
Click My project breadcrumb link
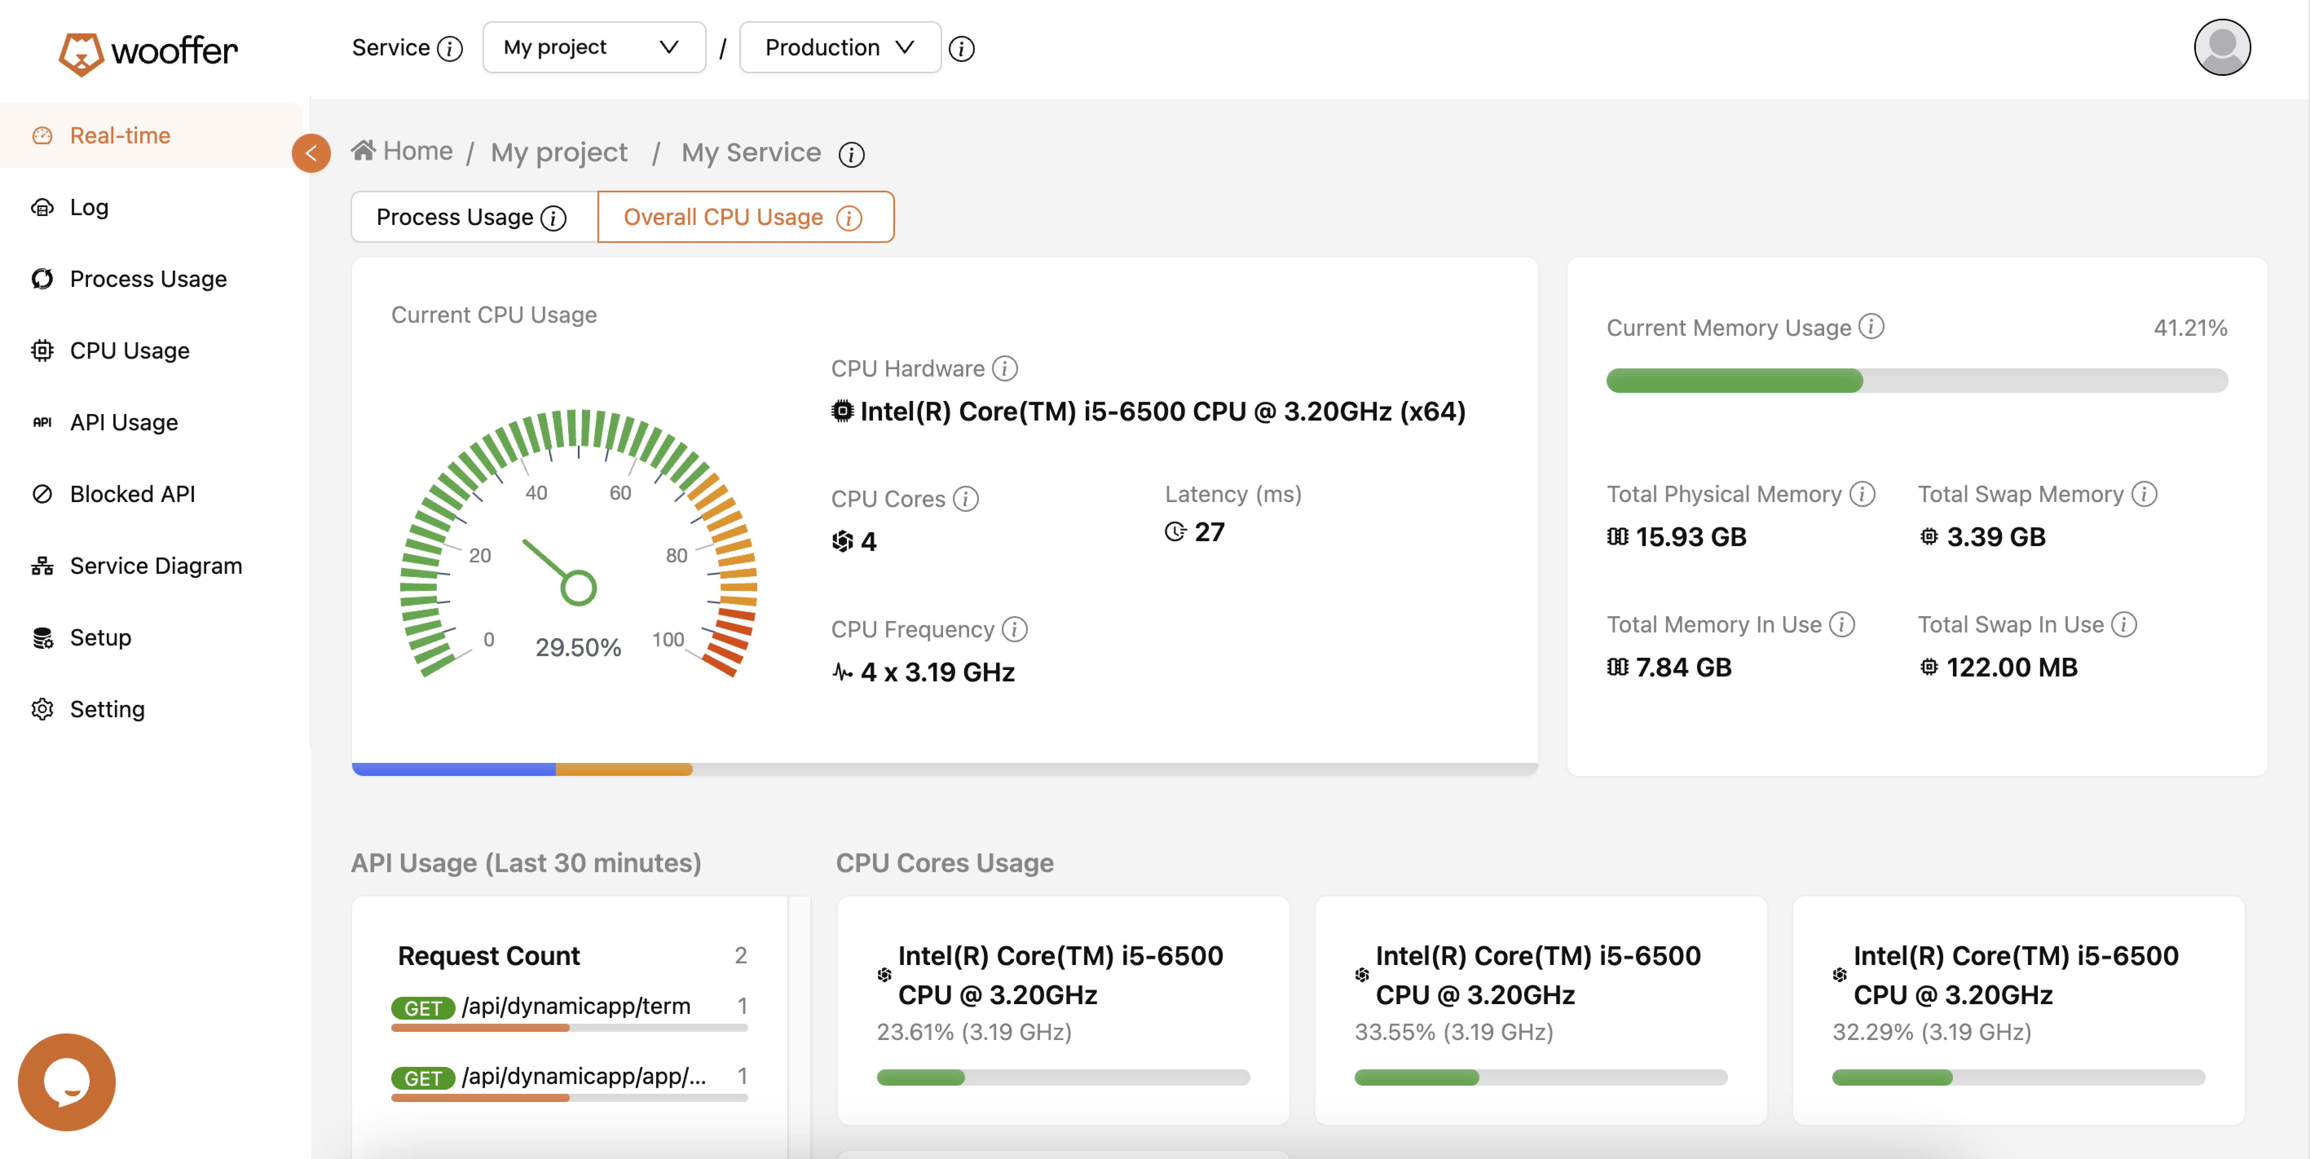(x=559, y=152)
